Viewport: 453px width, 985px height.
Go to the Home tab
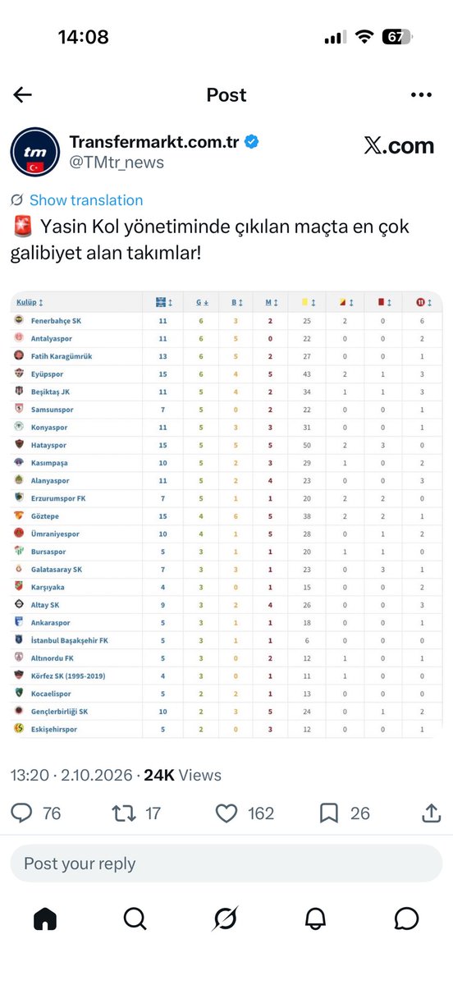[x=45, y=919]
